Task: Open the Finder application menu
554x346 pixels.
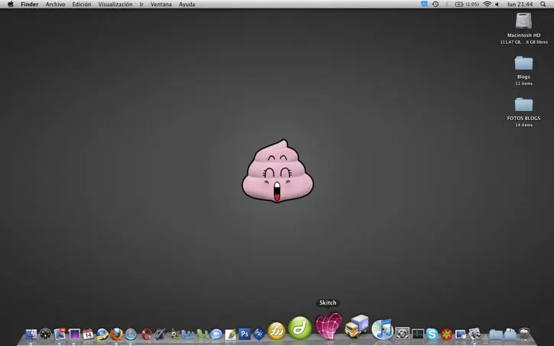Action: pyautogui.click(x=30, y=5)
